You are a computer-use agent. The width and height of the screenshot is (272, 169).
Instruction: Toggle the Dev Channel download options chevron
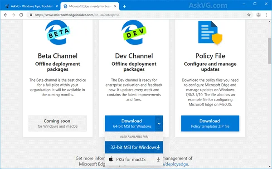coord(159,123)
